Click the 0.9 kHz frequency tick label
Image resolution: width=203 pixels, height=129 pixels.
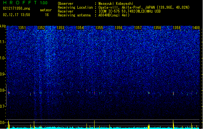click(3, 74)
